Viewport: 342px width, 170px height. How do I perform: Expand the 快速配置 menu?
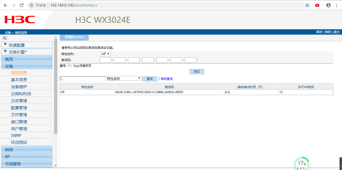coord(27,45)
